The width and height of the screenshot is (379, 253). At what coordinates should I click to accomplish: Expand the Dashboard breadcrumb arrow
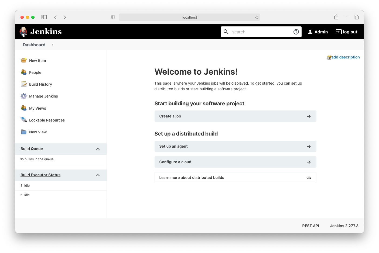click(52, 45)
